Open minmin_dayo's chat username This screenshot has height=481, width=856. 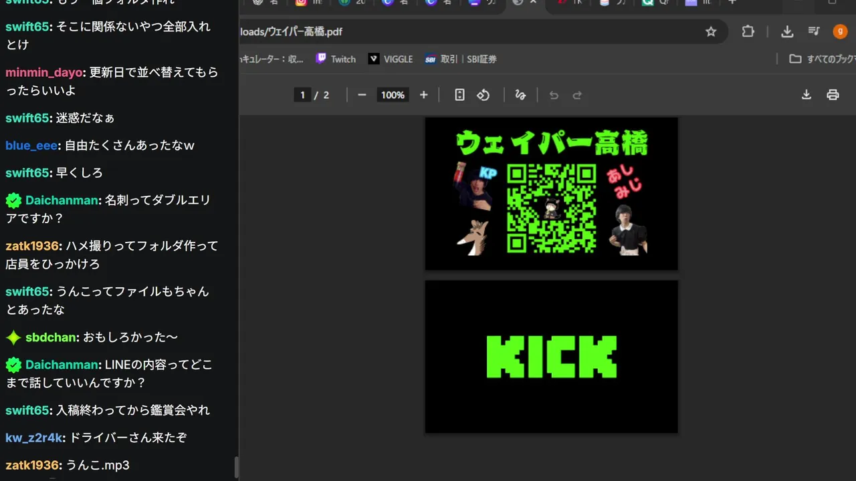pos(44,72)
